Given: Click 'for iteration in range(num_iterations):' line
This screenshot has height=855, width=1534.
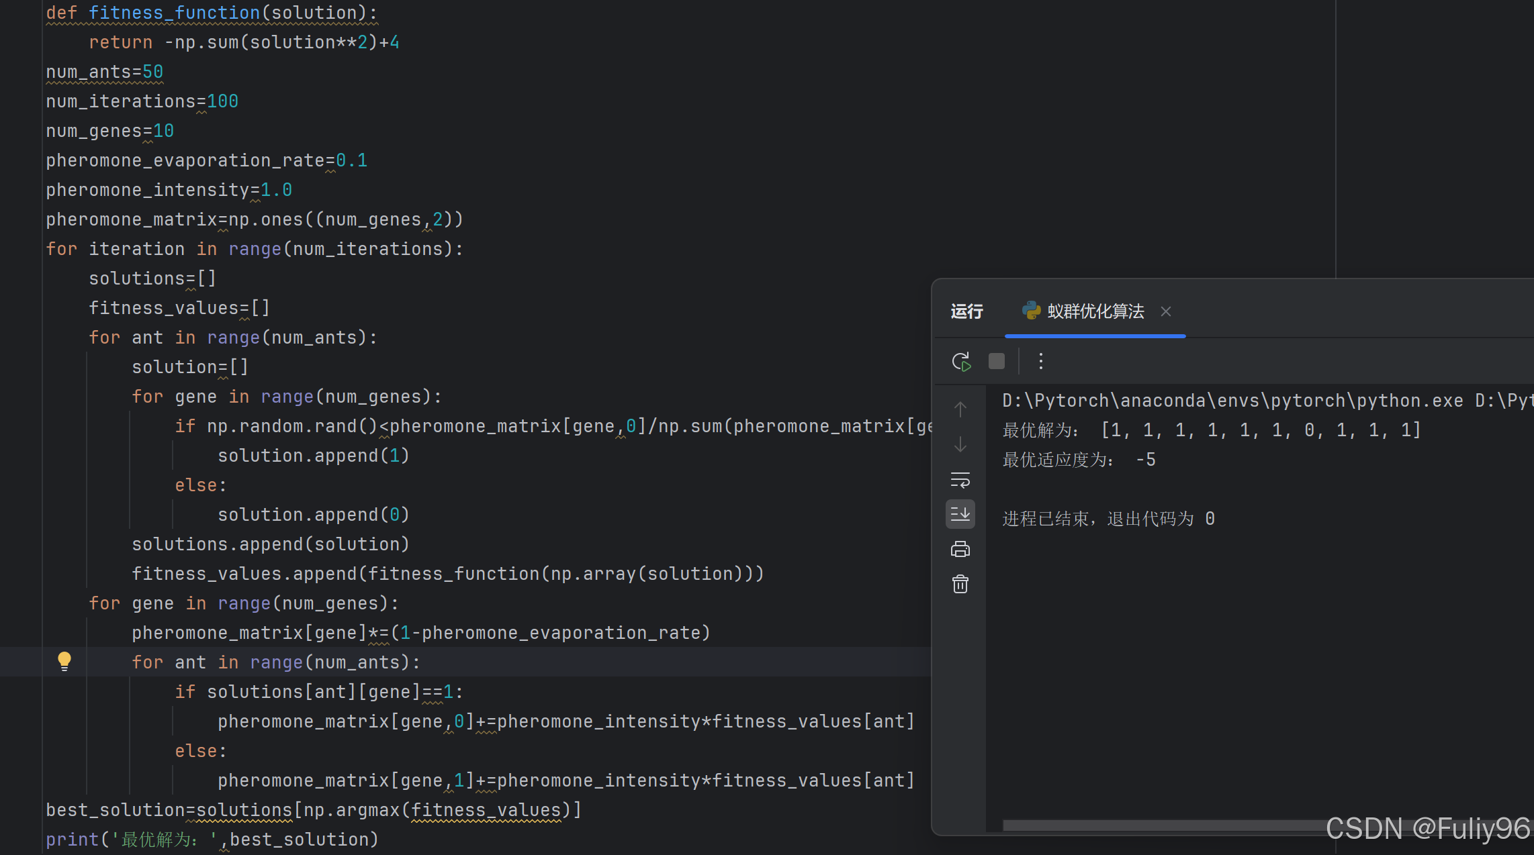Looking at the screenshot, I should (255, 249).
